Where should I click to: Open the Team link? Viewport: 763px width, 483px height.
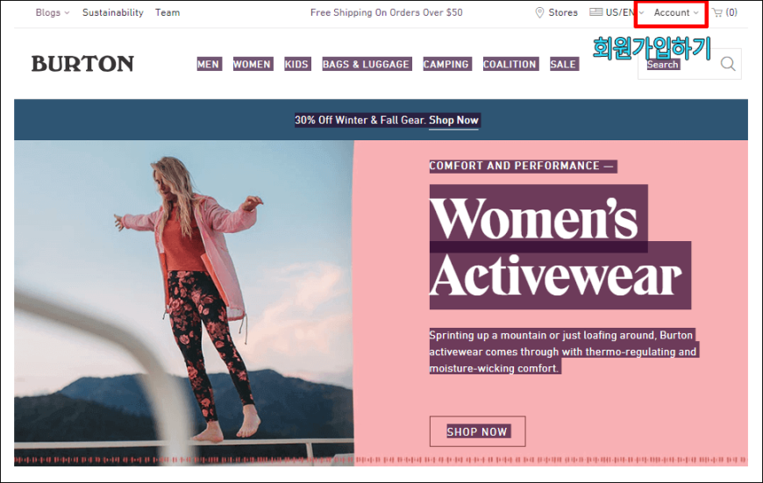tap(168, 12)
